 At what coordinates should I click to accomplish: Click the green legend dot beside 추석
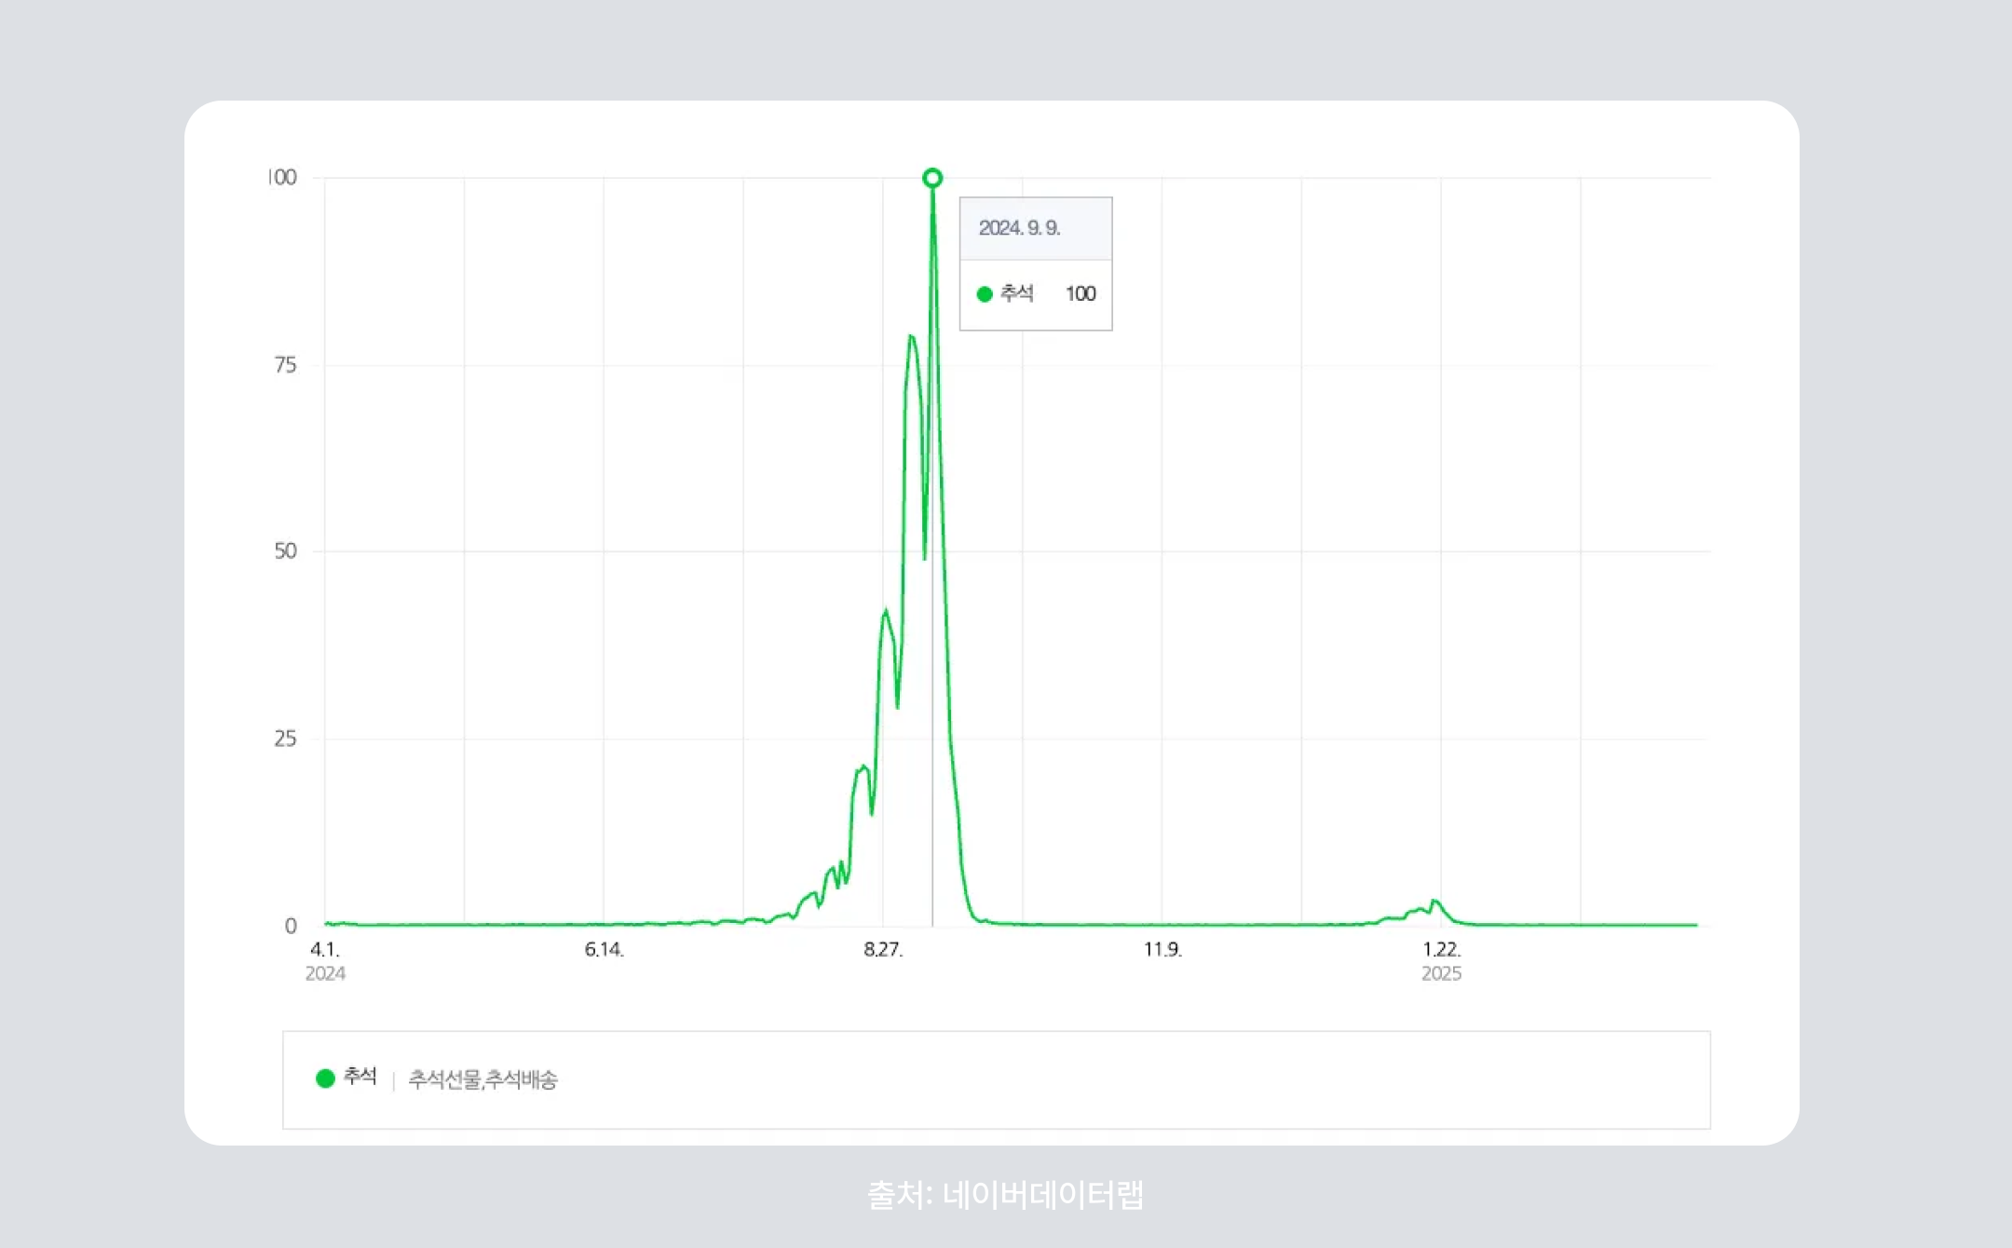(x=325, y=1078)
